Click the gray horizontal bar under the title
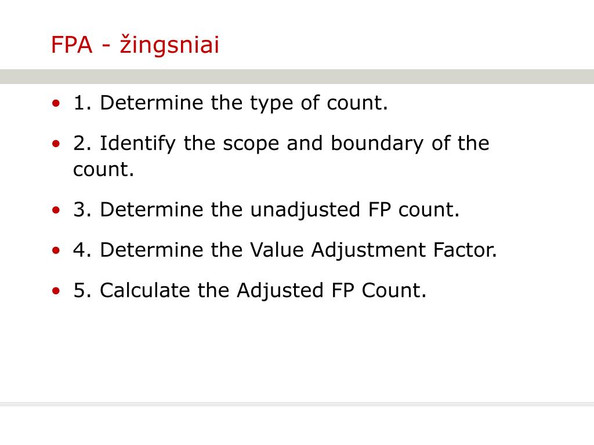This screenshot has height=445, width=594. click(297, 76)
